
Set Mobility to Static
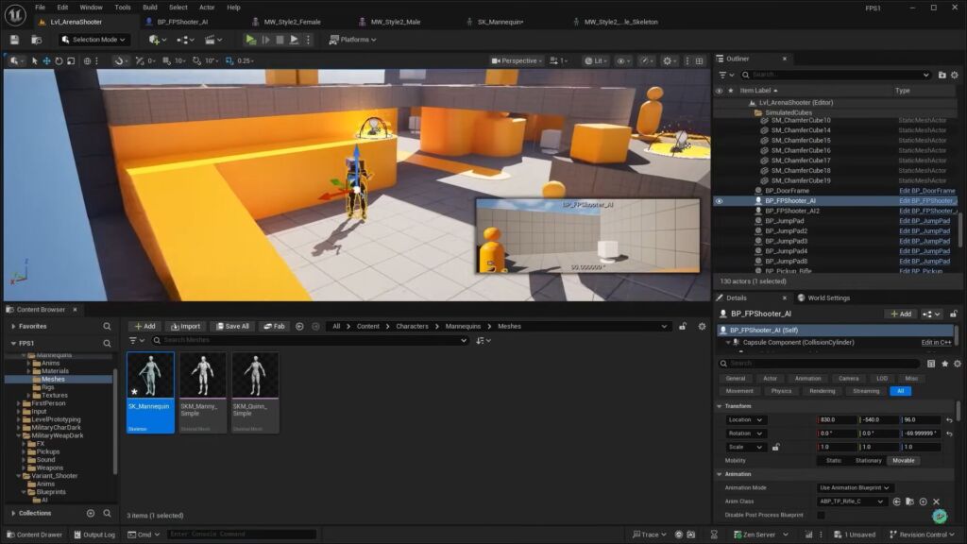(x=834, y=461)
